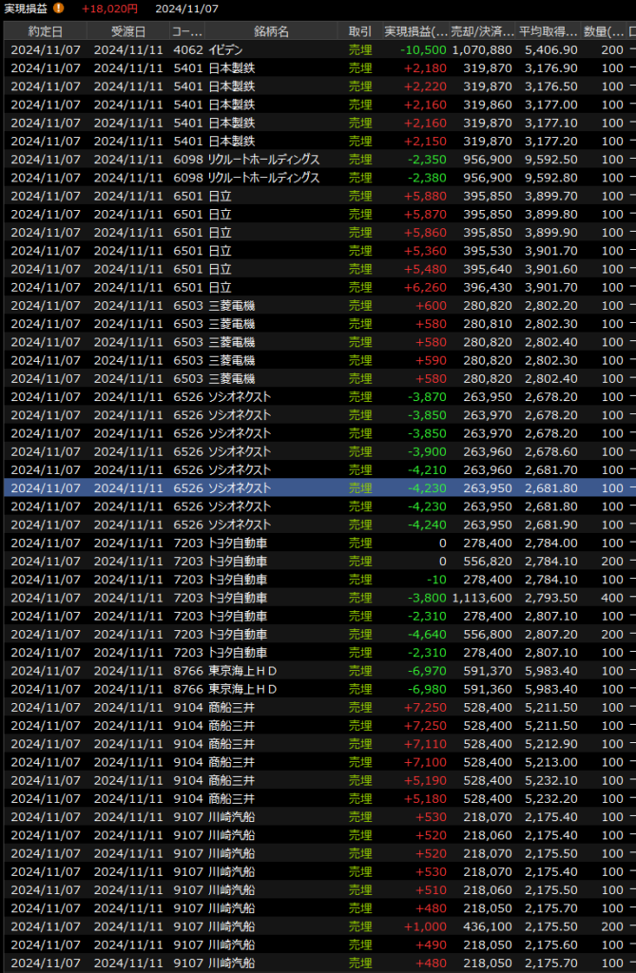Sort the table by the 約定日 column header
This screenshot has height=973, width=636.
coord(45,31)
